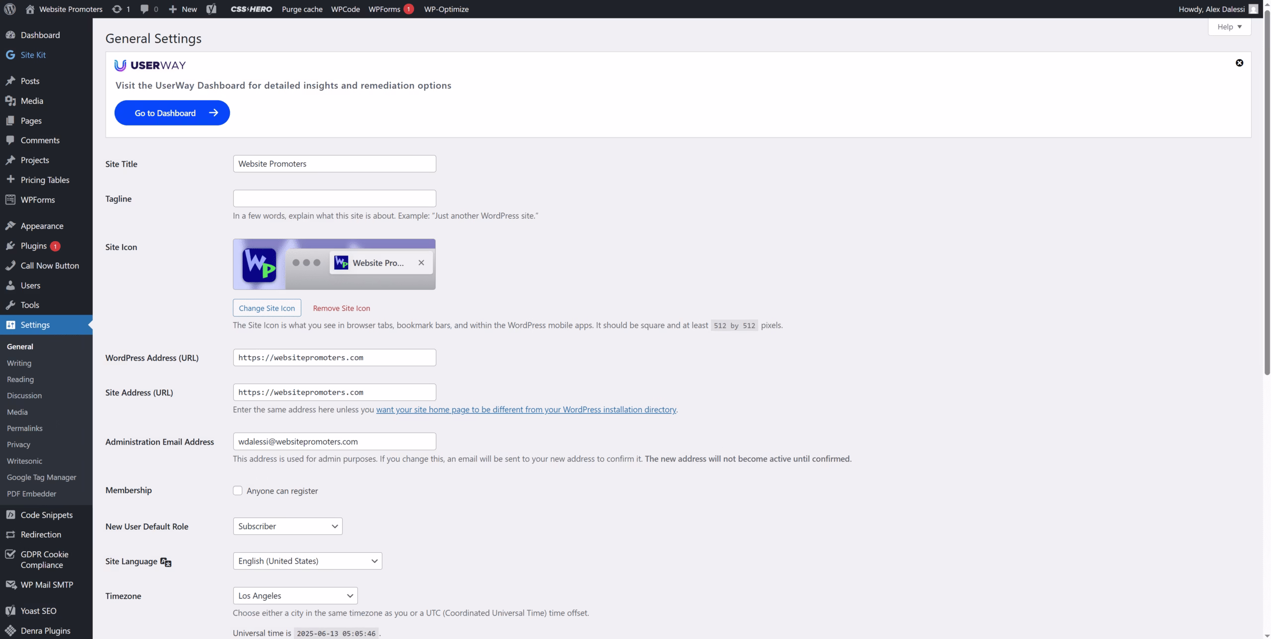Open WPCode in admin bar
Image resolution: width=1271 pixels, height=639 pixels.
tap(345, 9)
